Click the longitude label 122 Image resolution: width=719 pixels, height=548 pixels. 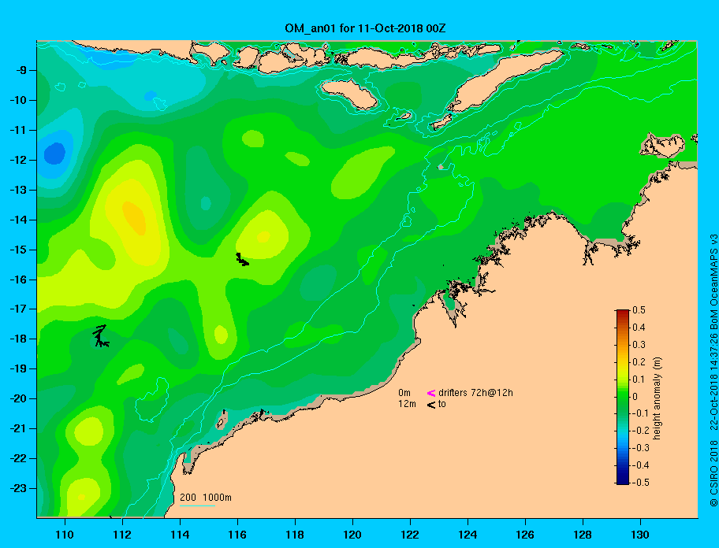pos(410,535)
